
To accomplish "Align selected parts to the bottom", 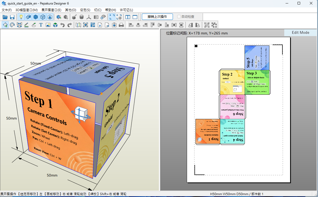I will pos(167,25).
